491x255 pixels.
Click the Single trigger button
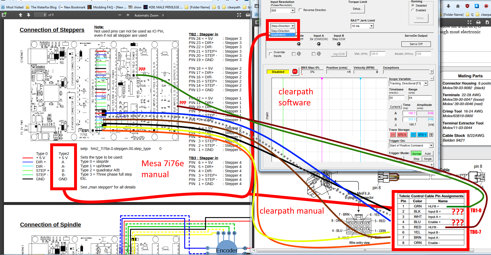[x=428, y=159]
